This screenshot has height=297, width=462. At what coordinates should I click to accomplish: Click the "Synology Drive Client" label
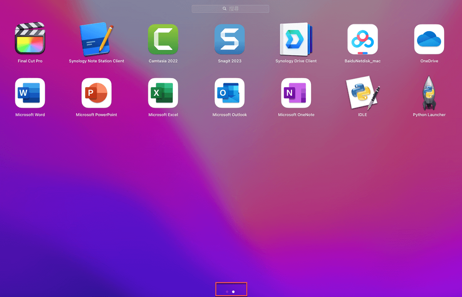click(x=296, y=61)
